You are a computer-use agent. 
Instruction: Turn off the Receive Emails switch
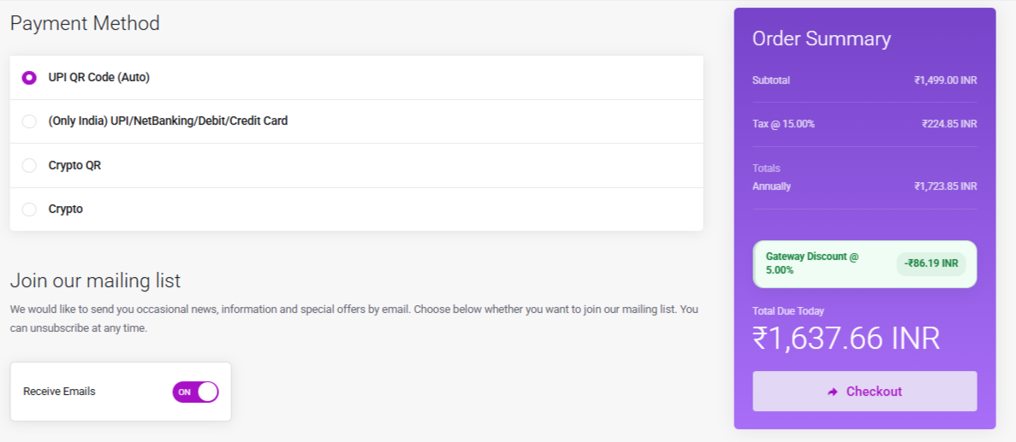point(195,392)
